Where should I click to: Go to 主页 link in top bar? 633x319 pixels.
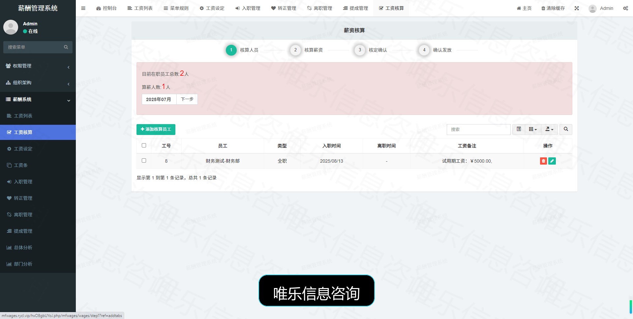click(524, 8)
